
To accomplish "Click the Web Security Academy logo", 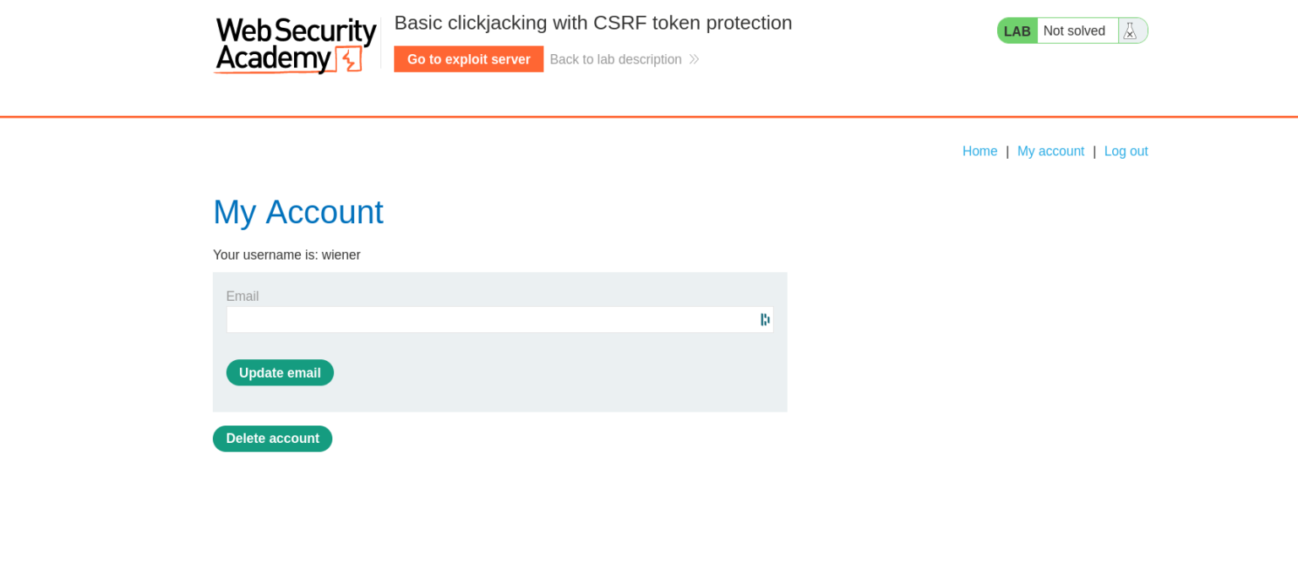I will tap(295, 45).
